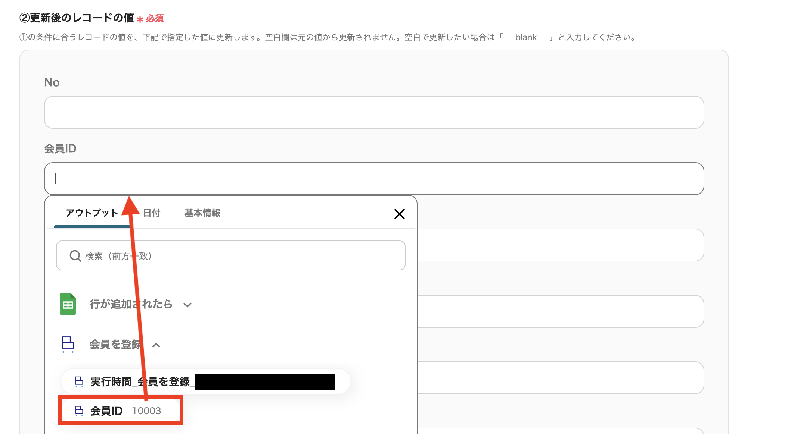Click the search magnifier icon
This screenshot has height=434, width=785.
coord(75,256)
